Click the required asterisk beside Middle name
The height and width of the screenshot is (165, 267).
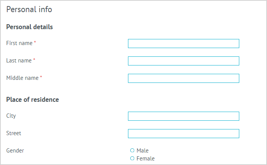41,77
